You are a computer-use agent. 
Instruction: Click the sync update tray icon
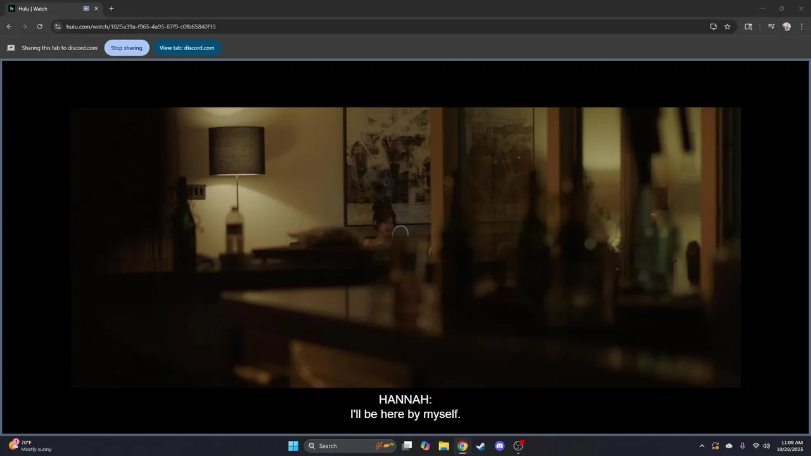tap(715, 446)
